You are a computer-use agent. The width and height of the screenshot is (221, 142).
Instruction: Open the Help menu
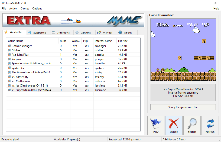pyautogui.click(x=216, y=9)
